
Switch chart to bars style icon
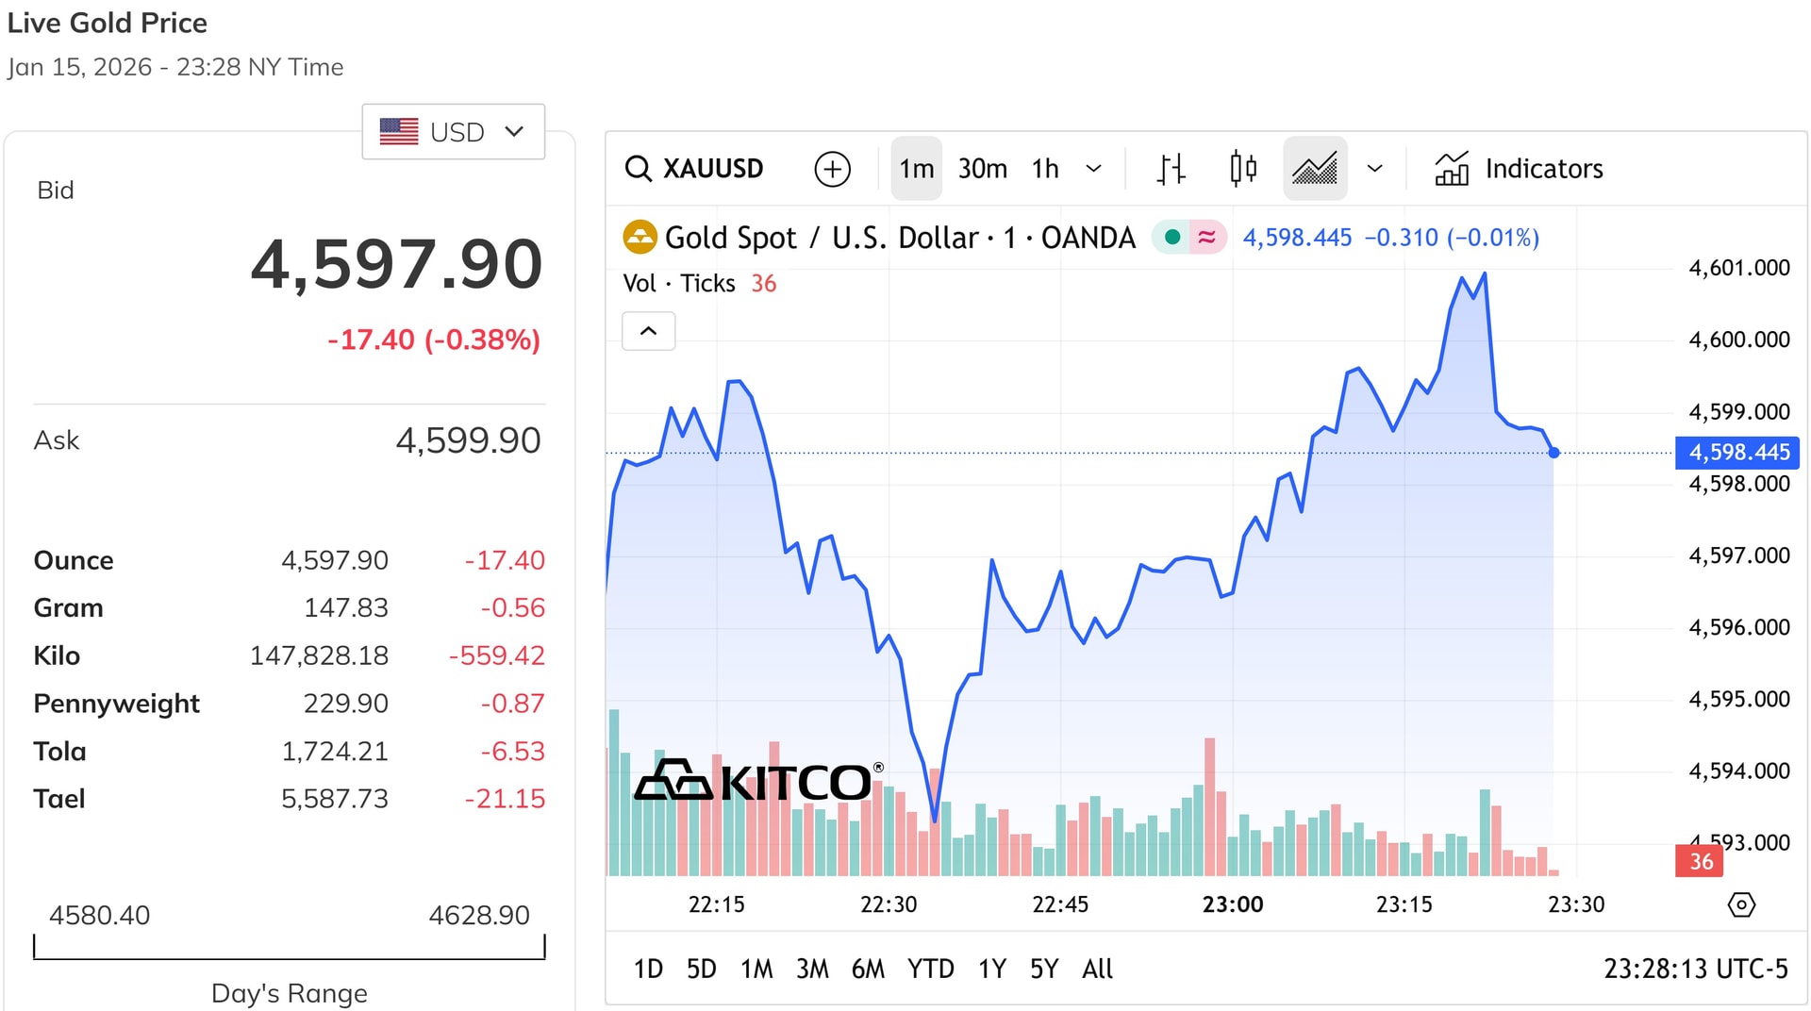1170,168
